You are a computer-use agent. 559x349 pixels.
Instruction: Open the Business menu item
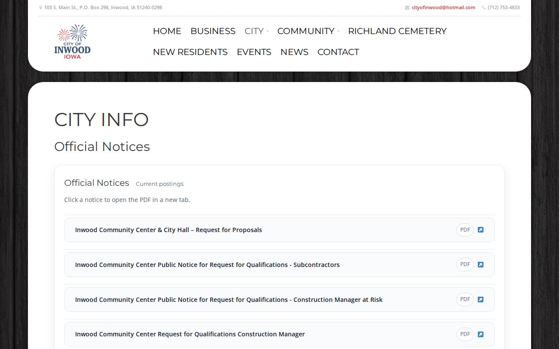pyautogui.click(x=213, y=31)
